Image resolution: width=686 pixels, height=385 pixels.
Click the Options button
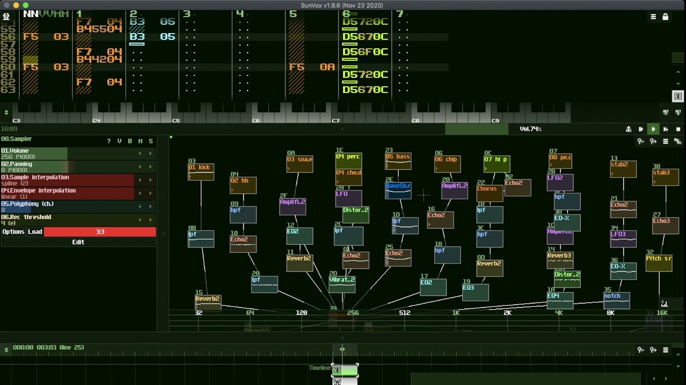point(13,232)
